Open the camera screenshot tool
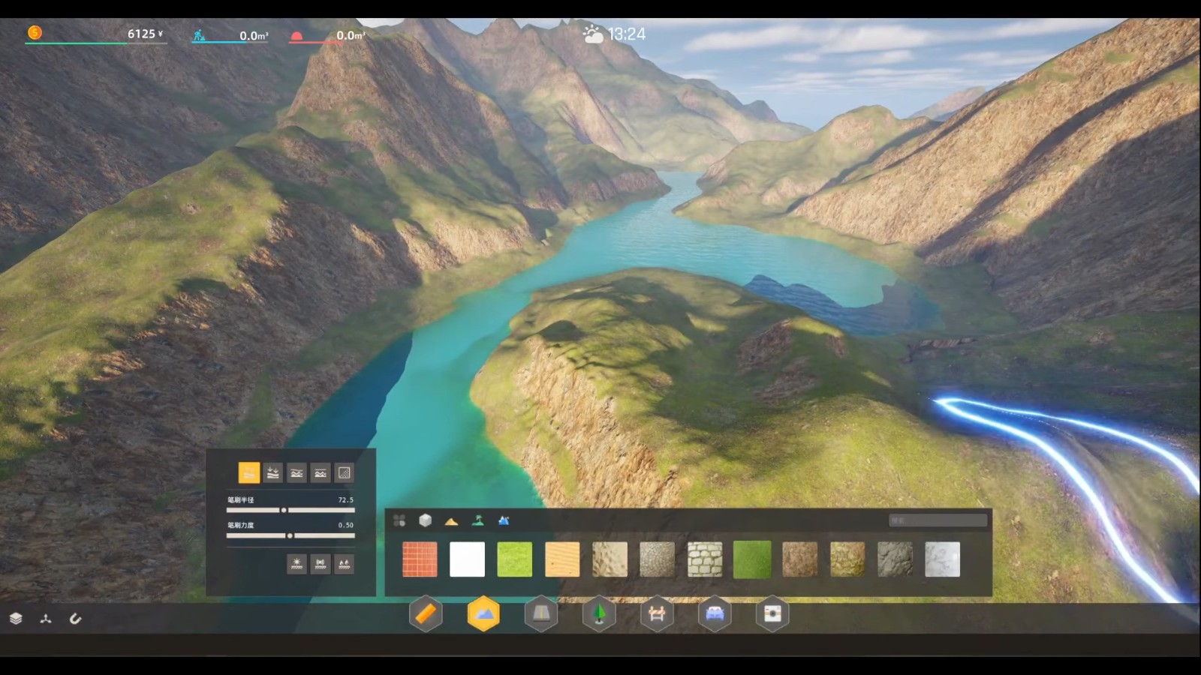 pos(772,614)
